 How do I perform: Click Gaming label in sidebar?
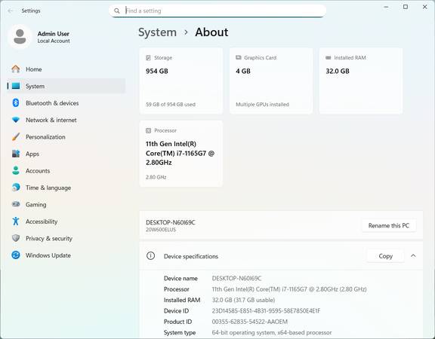click(35, 204)
